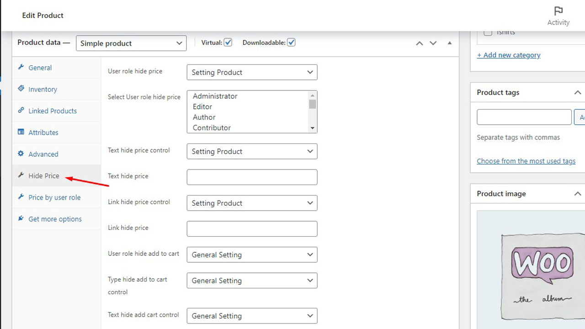Open the User role hide price dropdown
The image size is (585, 329).
(252, 72)
